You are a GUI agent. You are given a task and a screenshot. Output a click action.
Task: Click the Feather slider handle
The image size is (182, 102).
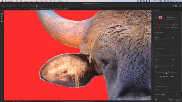[156, 62]
